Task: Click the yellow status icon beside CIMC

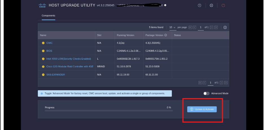Action: pyautogui.click(x=43, y=43)
